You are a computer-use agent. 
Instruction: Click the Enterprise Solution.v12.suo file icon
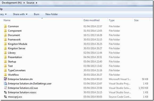coord(5,88)
